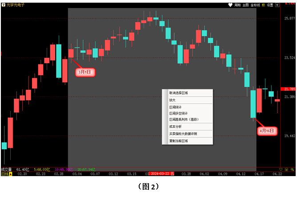Click the 4月16日 callout label

tap(267, 131)
